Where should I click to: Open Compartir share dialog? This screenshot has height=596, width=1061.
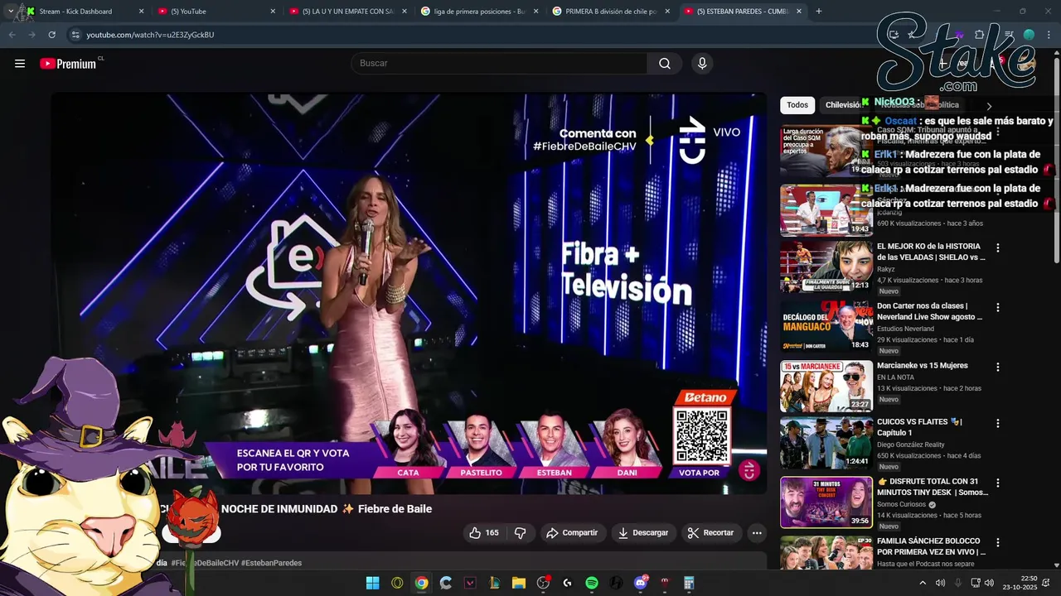(572, 533)
